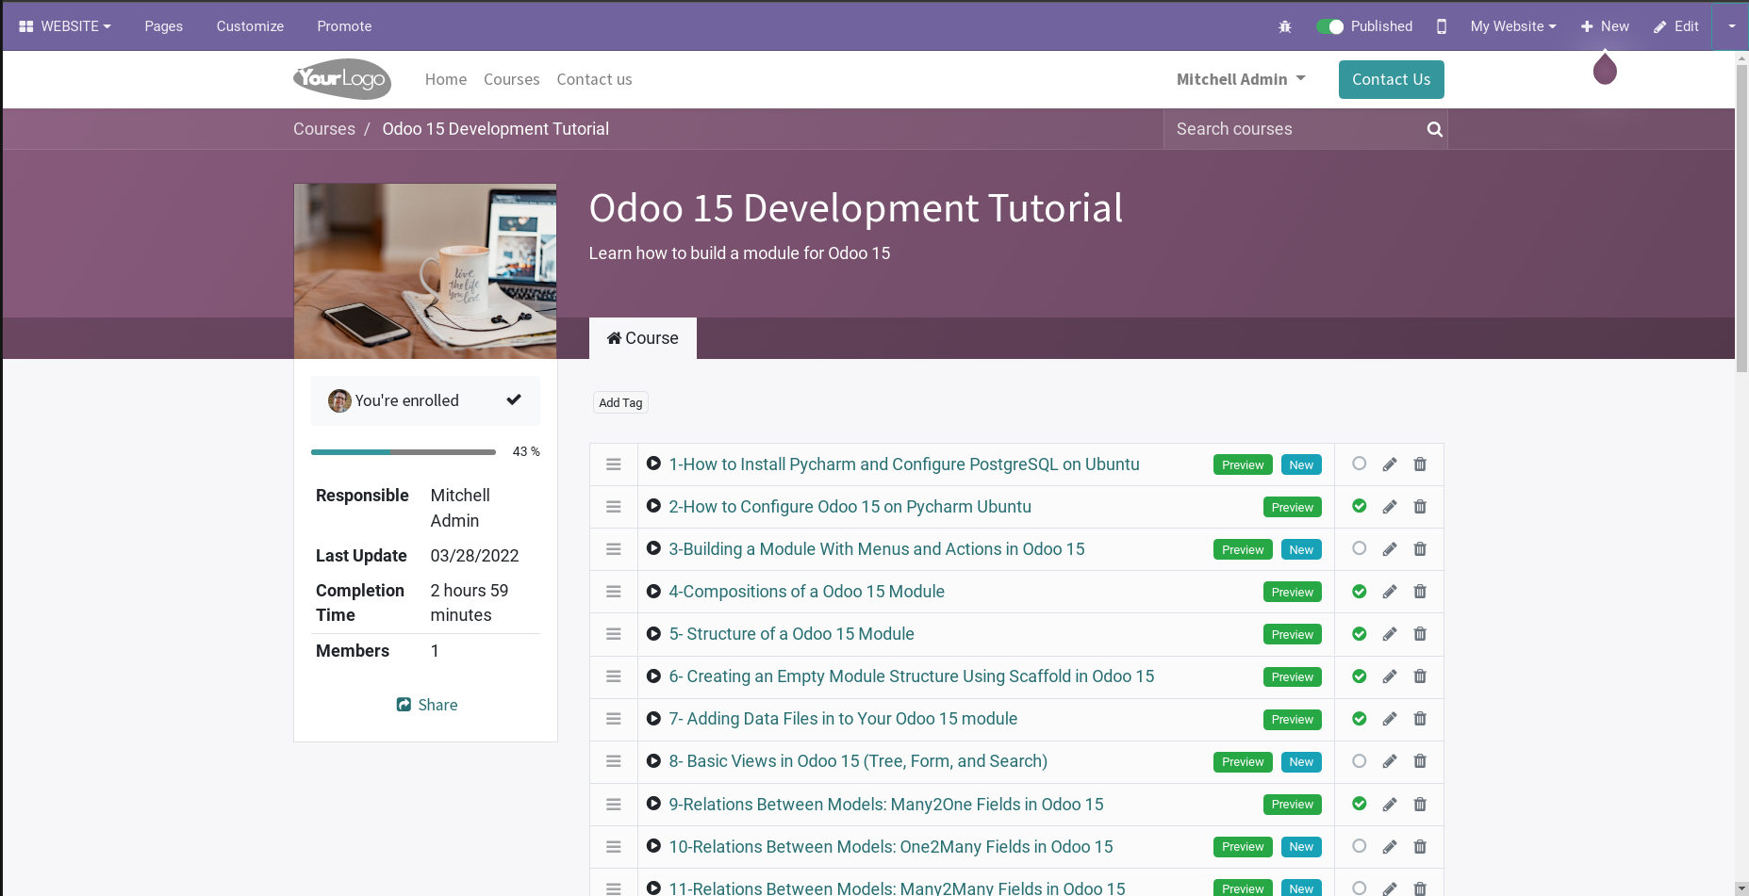Click the New badge on lesson 8- Basic Views

[x=1301, y=761]
